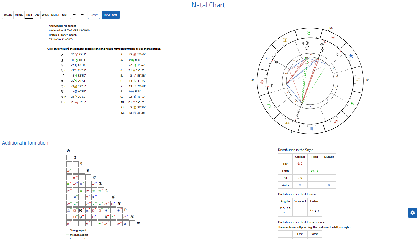Switch time step to Year
Screen dimensions: 417x239
[64, 15]
